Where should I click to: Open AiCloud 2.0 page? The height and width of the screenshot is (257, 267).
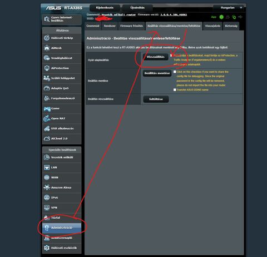62,138
